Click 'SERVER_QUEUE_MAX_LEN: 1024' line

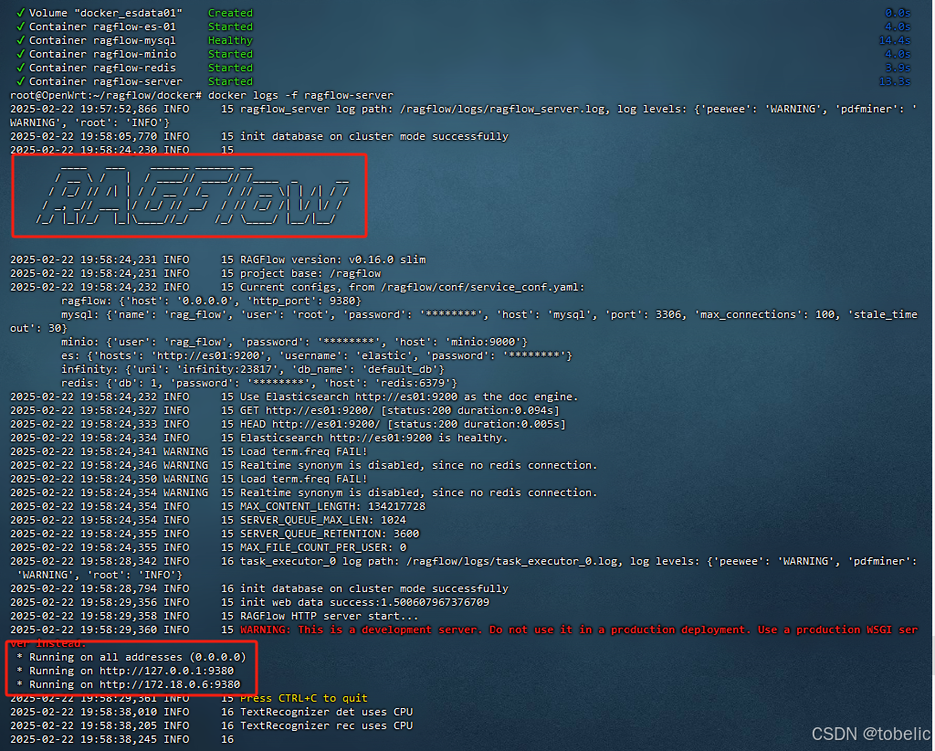(322, 520)
